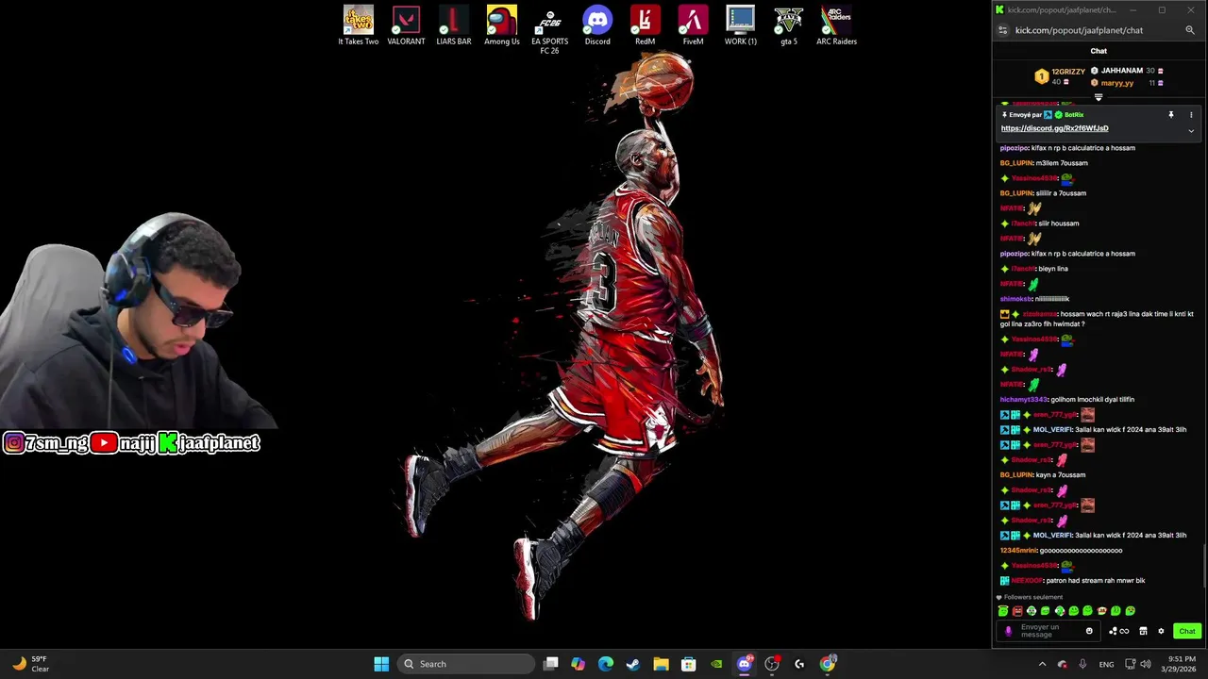
Task: Open Steam from the taskbar
Action: click(633, 664)
